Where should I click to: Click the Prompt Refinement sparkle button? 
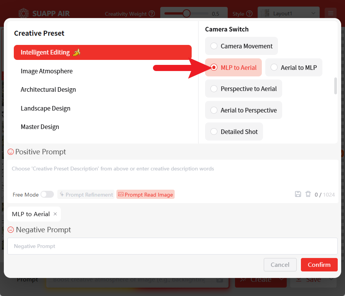coord(86,195)
